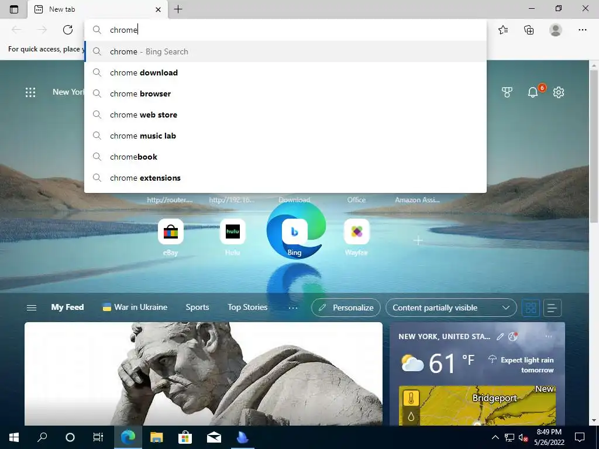Open the Action Center notification icon
The width and height of the screenshot is (599, 449).
click(x=580, y=437)
